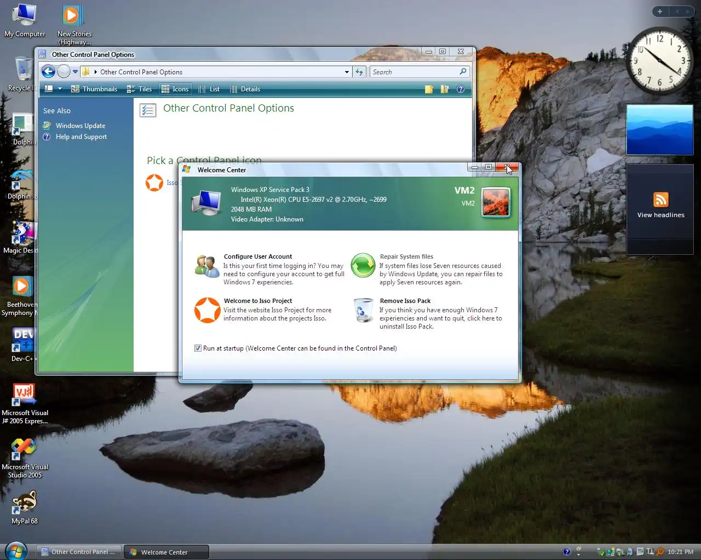
Task: Click the Repair System files heading link
Action: pos(406,256)
